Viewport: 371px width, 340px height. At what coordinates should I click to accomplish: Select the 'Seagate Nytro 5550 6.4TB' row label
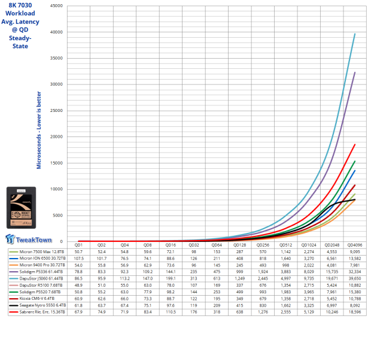click(x=42, y=305)
